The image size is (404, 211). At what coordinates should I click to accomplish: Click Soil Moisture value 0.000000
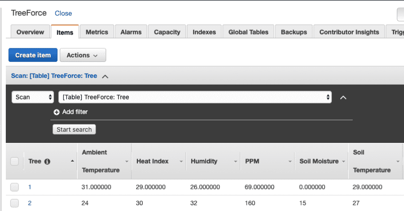[x=312, y=187]
